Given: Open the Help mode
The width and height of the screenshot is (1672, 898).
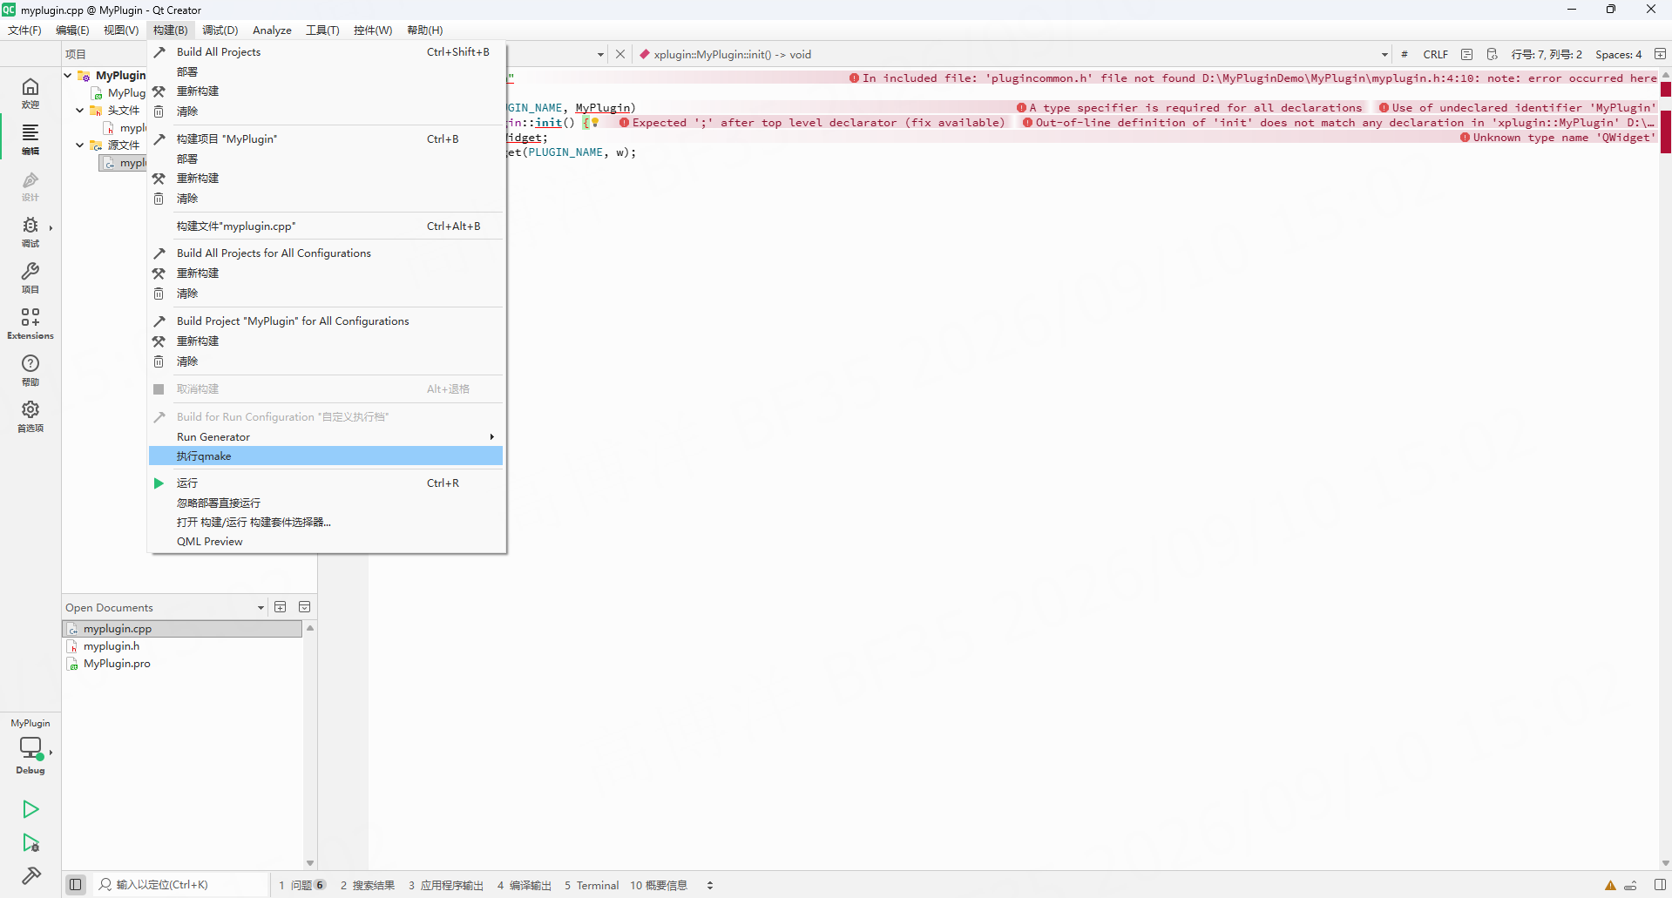Looking at the screenshot, I should click(30, 370).
